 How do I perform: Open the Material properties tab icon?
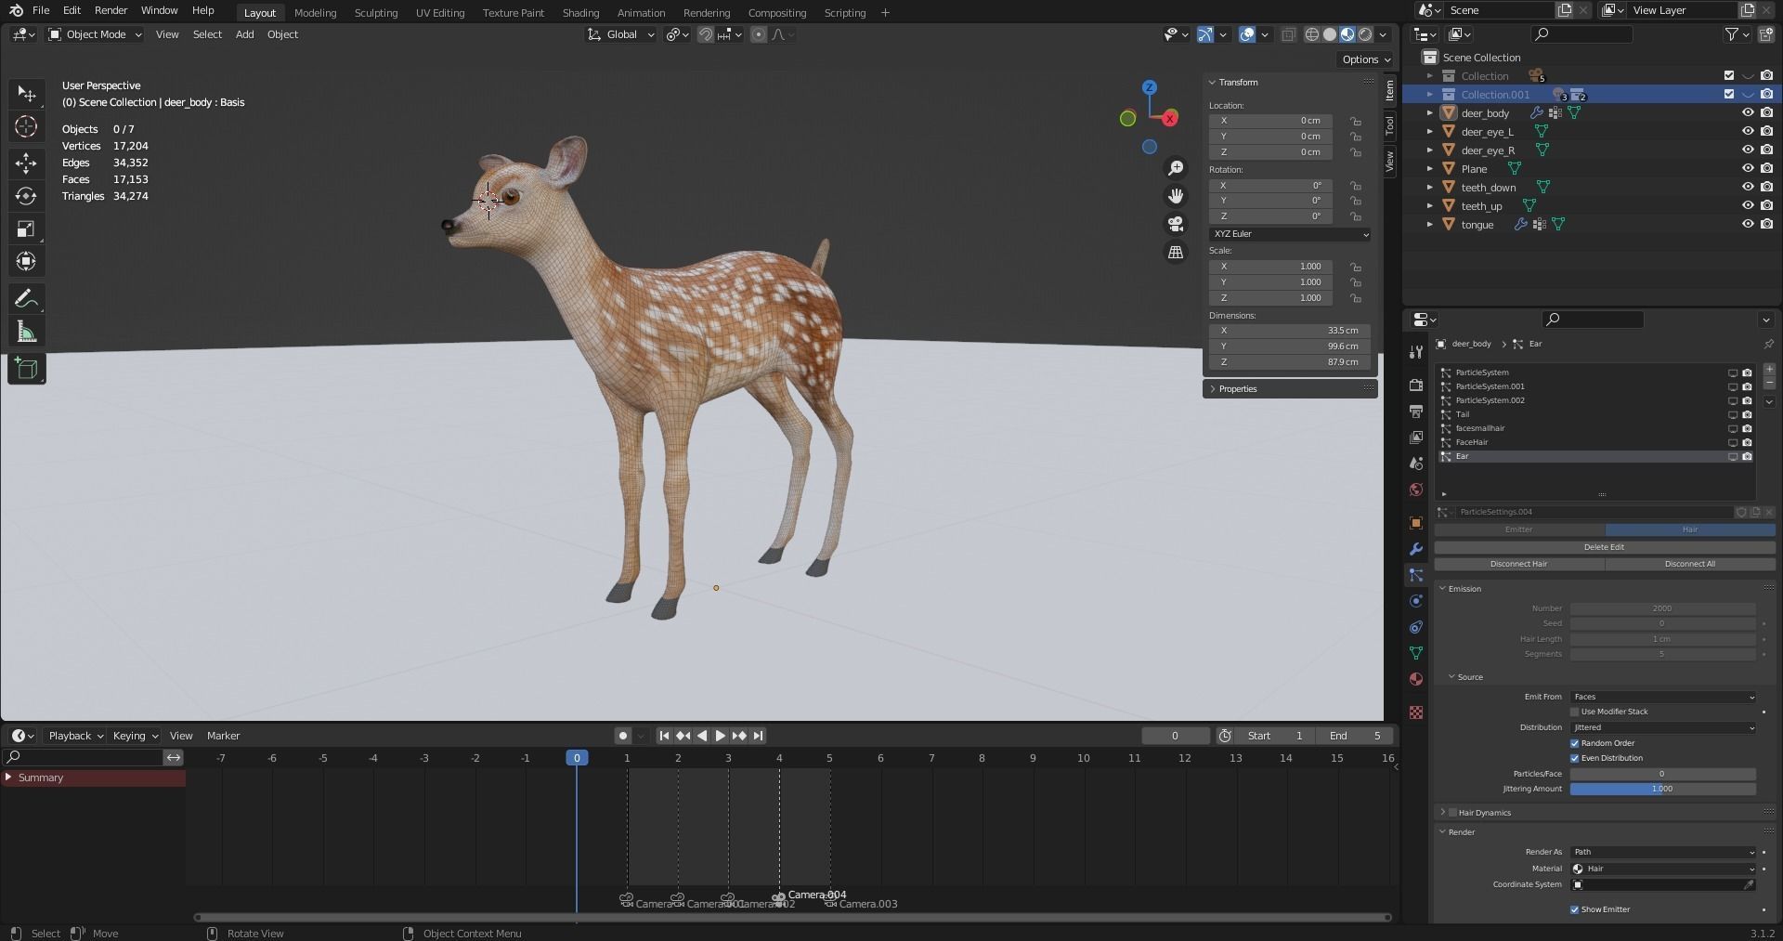click(x=1415, y=679)
